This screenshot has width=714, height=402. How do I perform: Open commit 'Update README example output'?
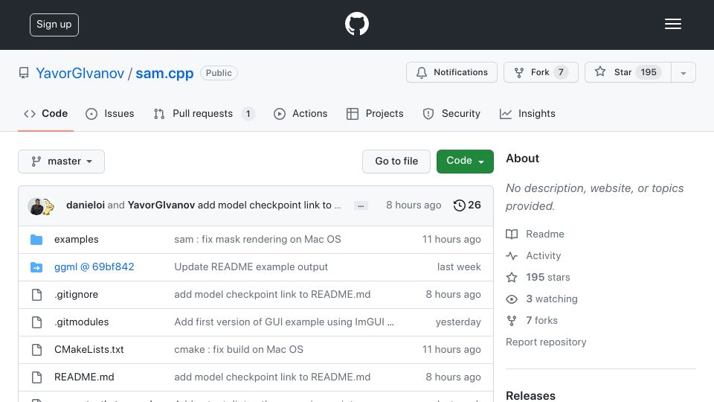click(x=251, y=267)
